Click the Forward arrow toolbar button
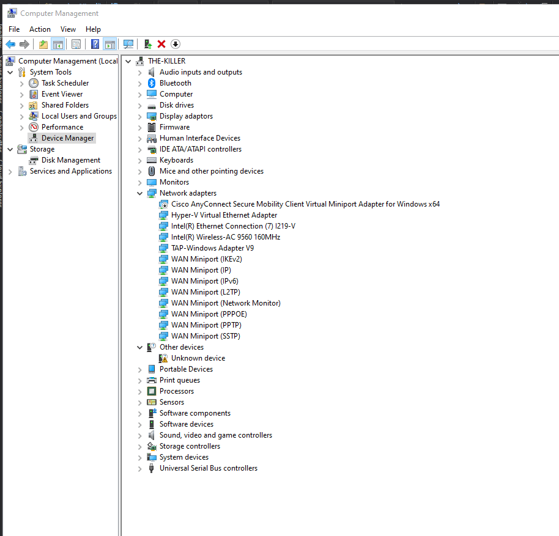Viewport: 559px width, 536px height. point(24,44)
